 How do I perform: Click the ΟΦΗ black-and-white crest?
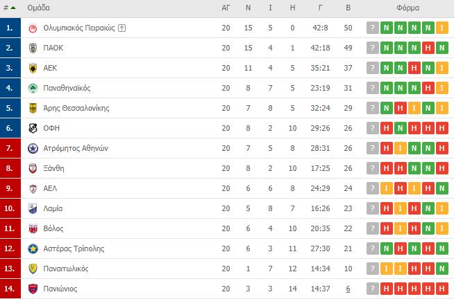coord(33,128)
